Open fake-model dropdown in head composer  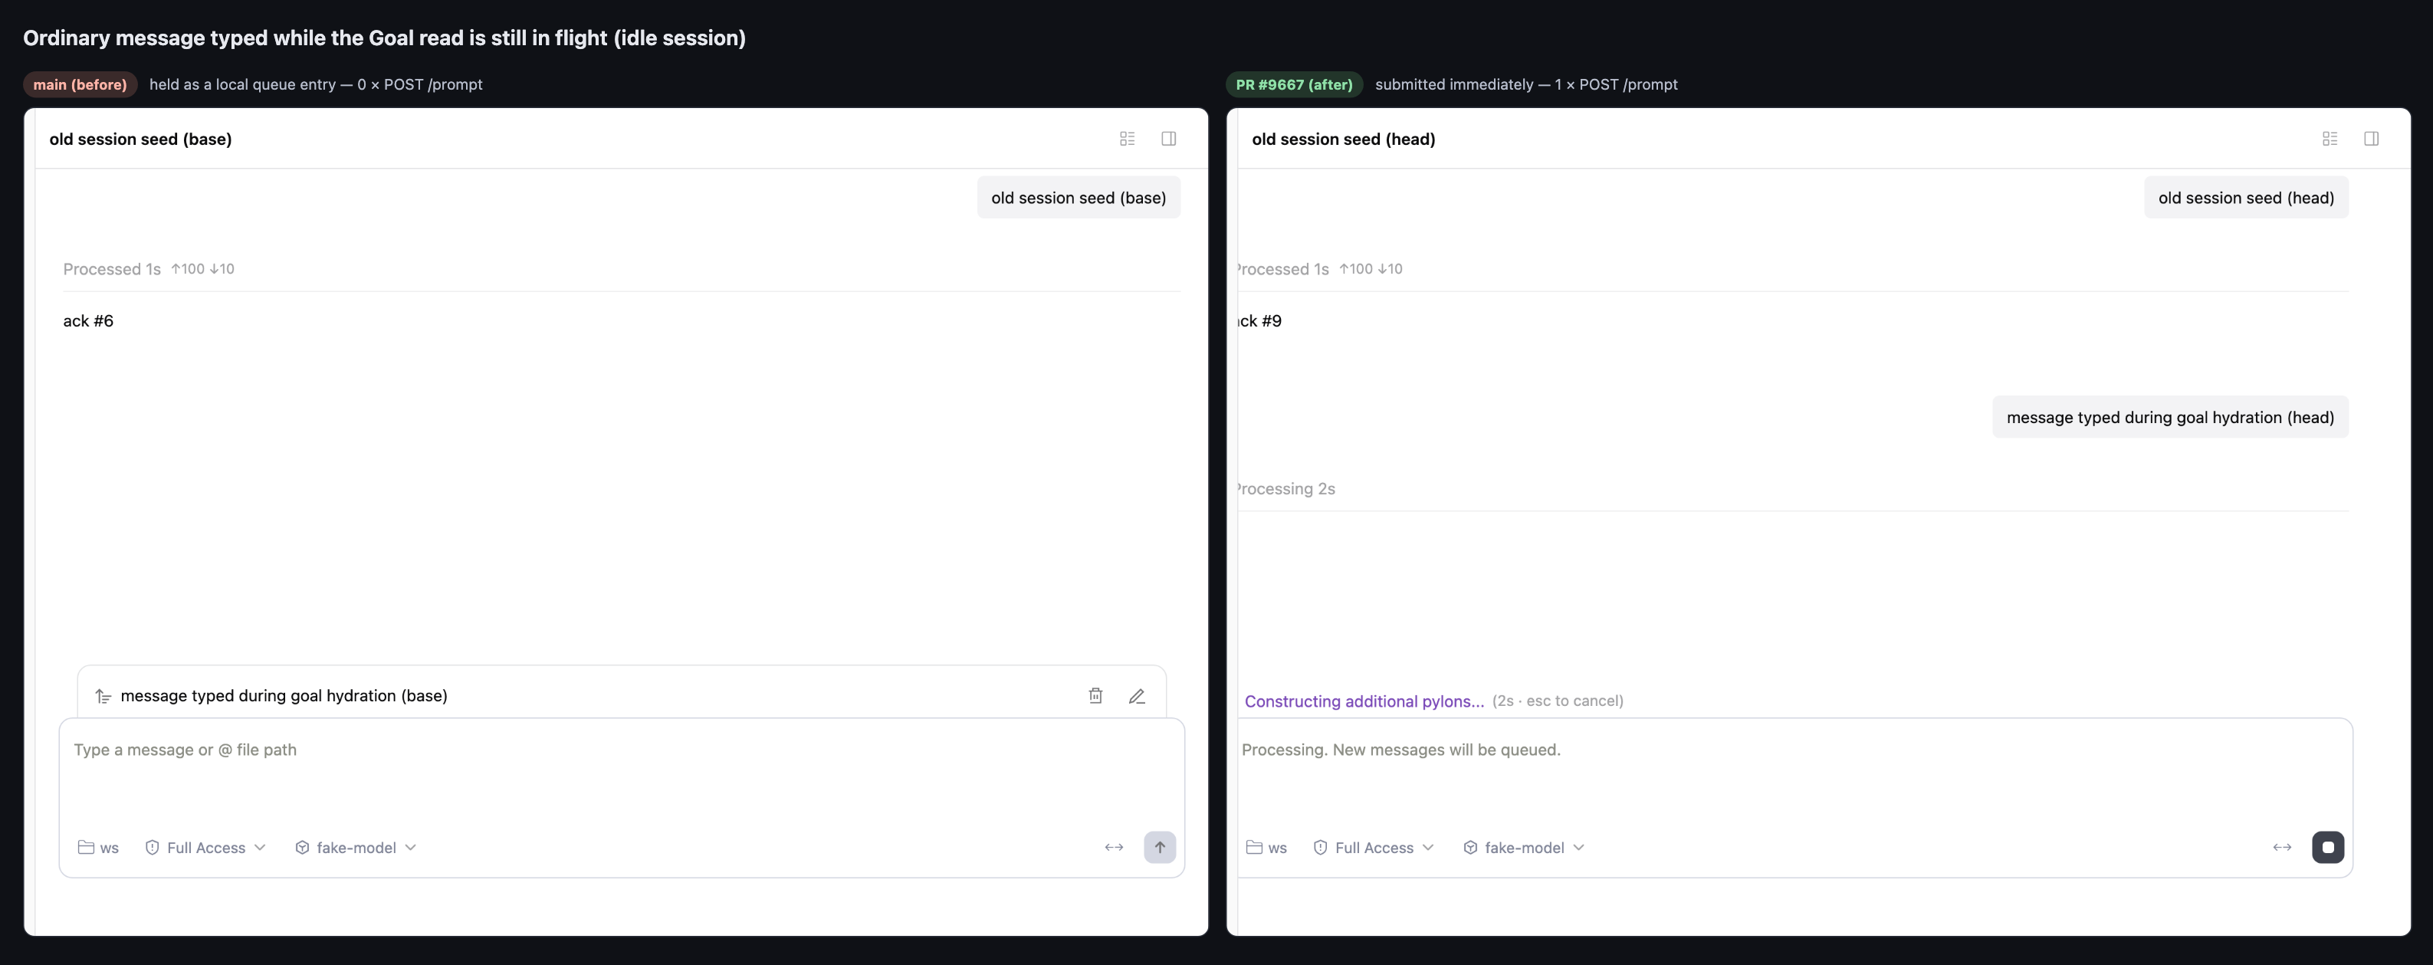point(1523,848)
